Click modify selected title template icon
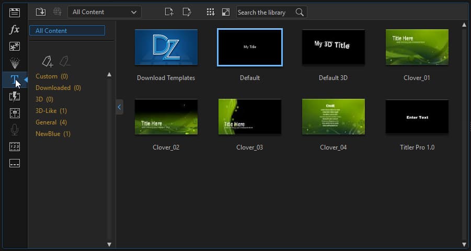This screenshot has width=471, height=251. pyautogui.click(x=187, y=12)
